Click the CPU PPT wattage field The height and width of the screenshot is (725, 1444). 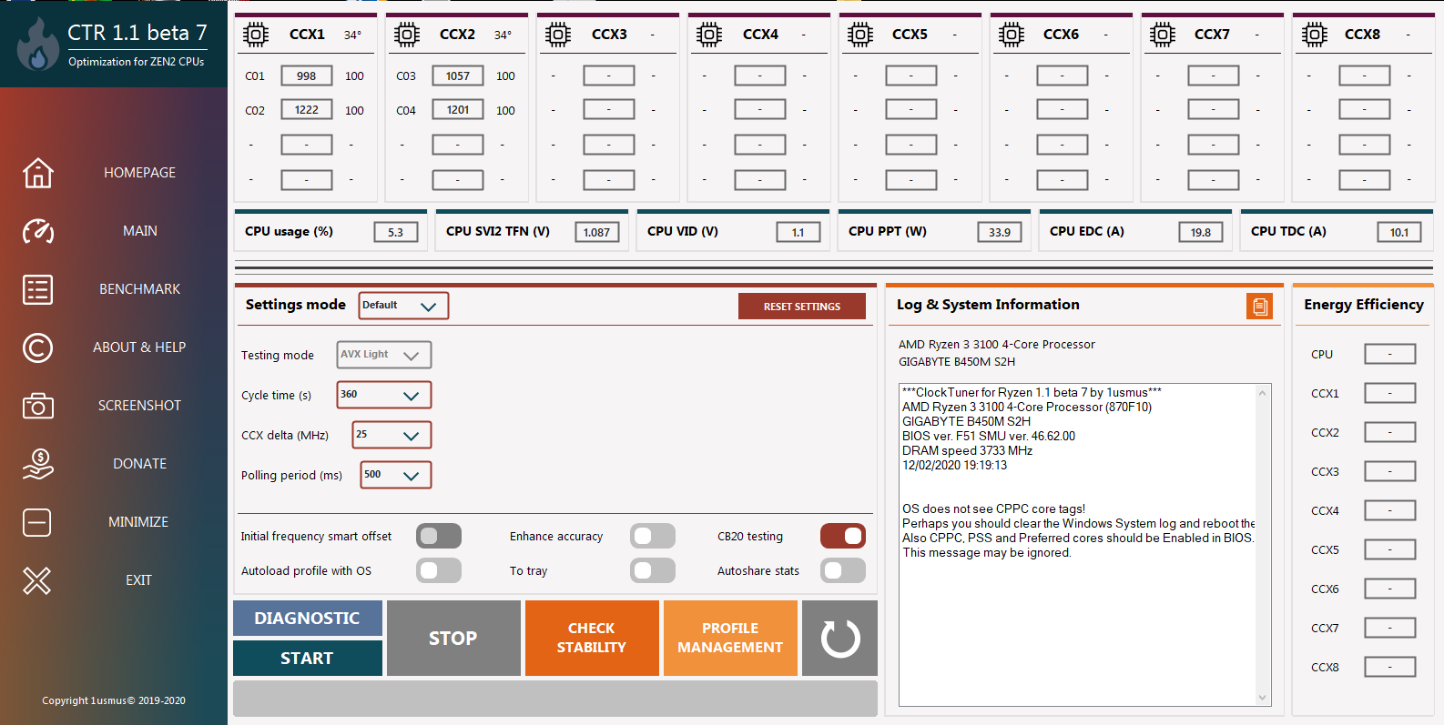click(1000, 232)
